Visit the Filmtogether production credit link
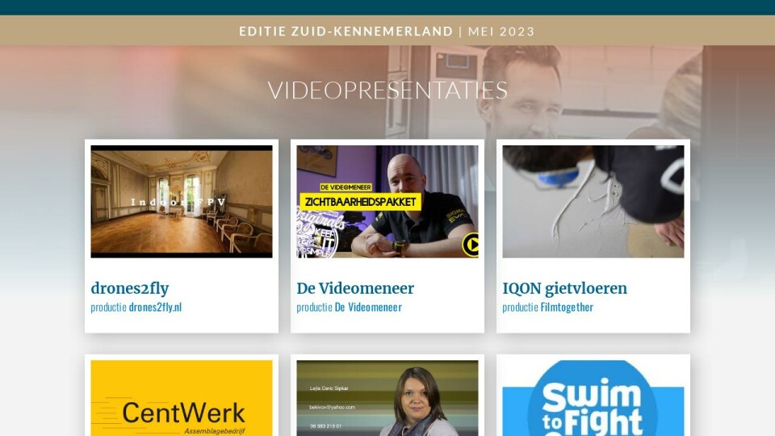Screen dimensions: 775x436 click(x=567, y=307)
